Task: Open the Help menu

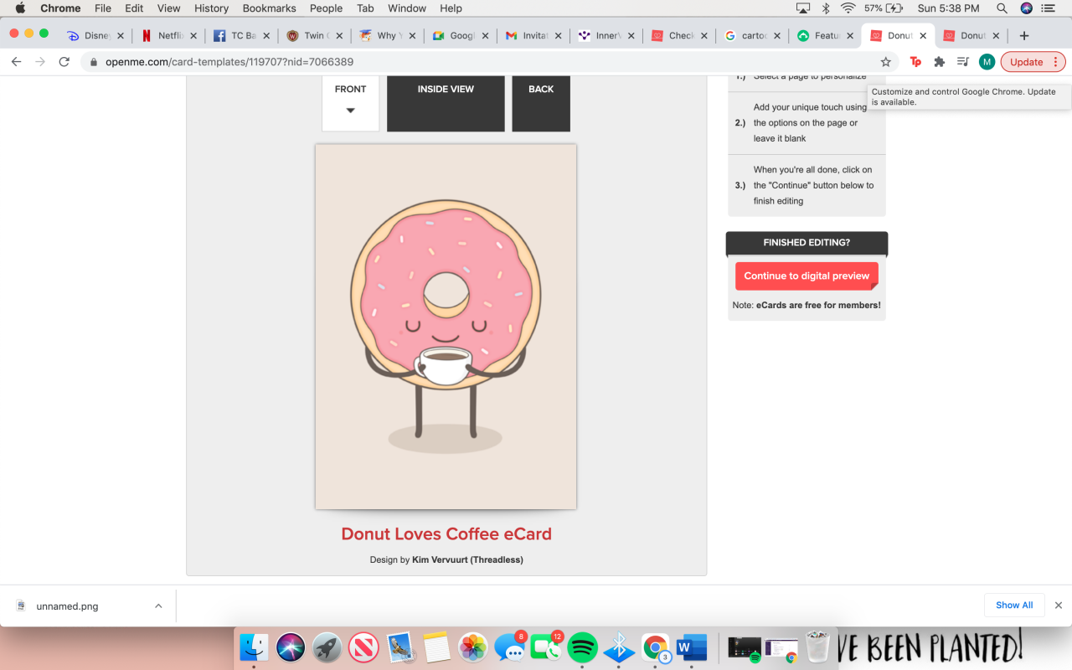Action: click(451, 8)
